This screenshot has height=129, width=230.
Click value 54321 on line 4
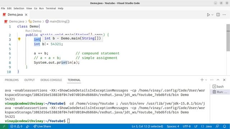[x=56, y=44]
